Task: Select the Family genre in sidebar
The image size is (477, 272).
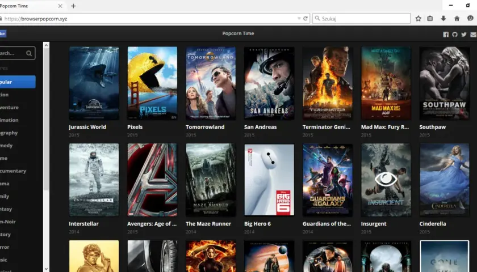Action: click(x=5, y=197)
